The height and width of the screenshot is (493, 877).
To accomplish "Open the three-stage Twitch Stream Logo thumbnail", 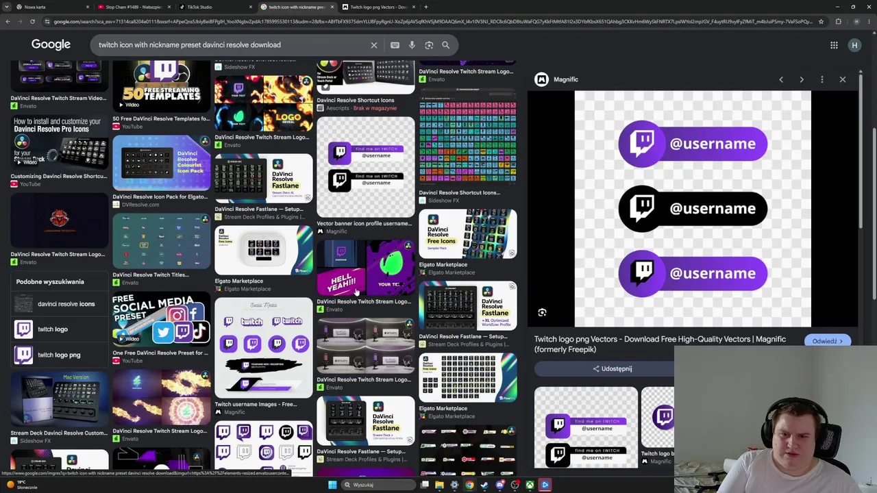I will point(365,346).
